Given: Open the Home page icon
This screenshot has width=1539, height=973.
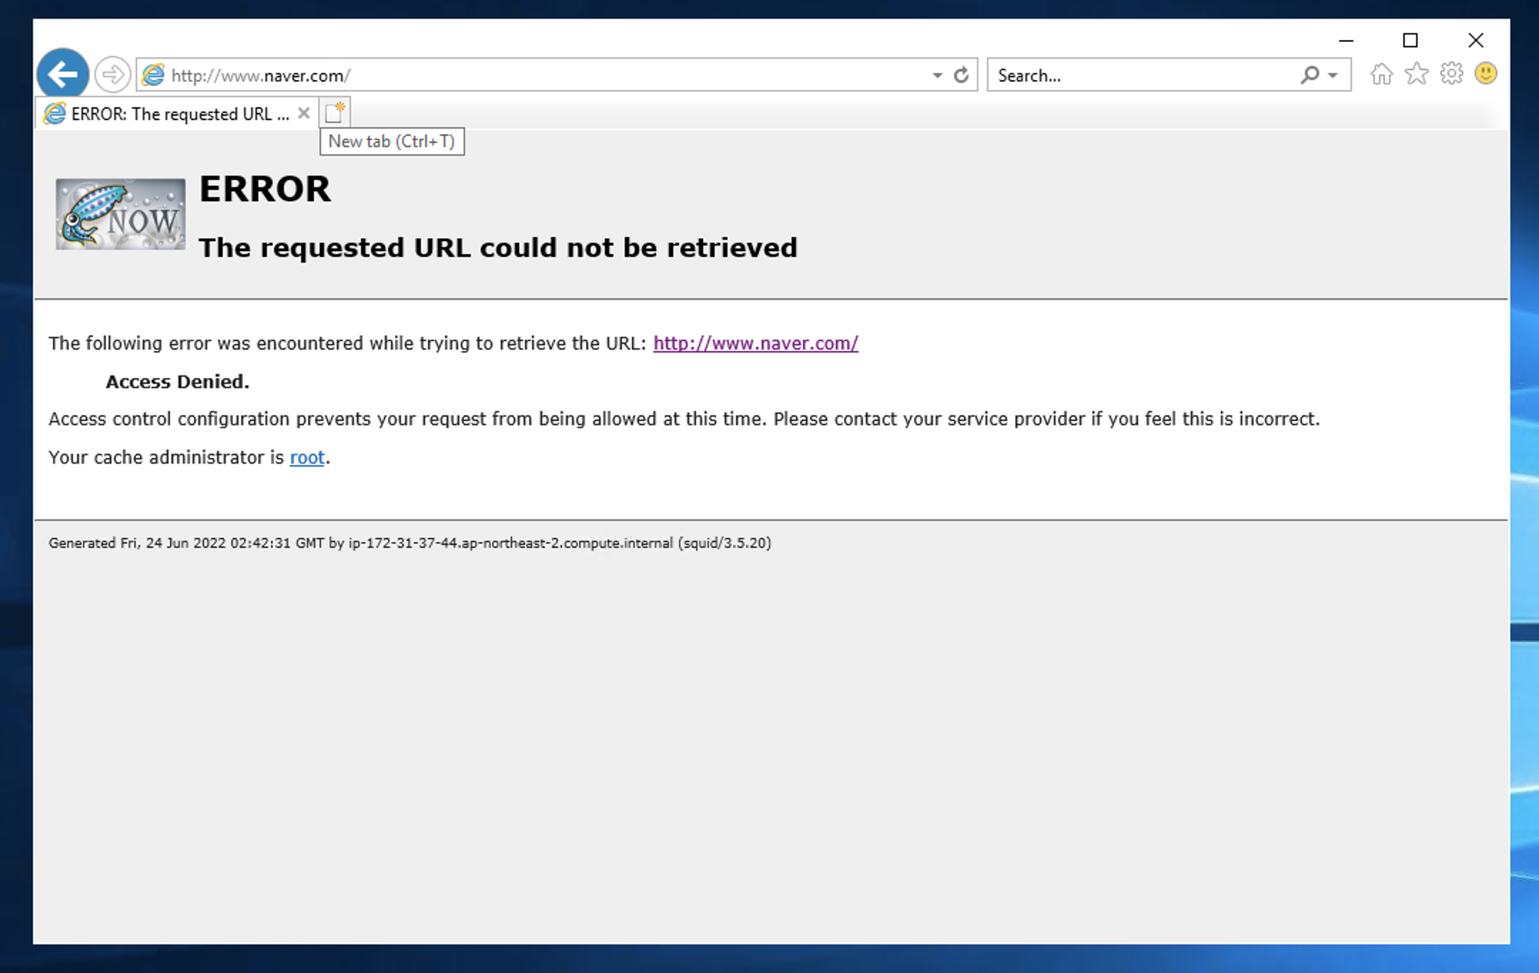Looking at the screenshot, I should coord(1381,74).
